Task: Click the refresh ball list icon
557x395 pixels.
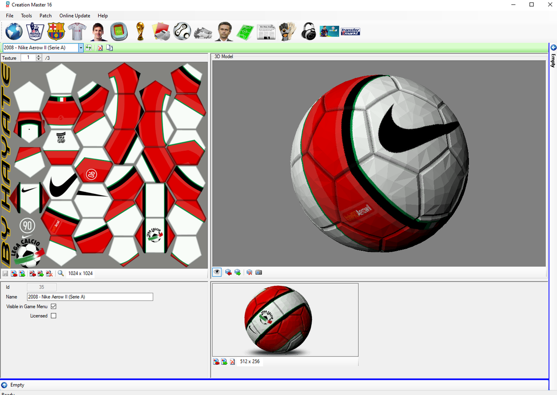Action: (88, 47)
